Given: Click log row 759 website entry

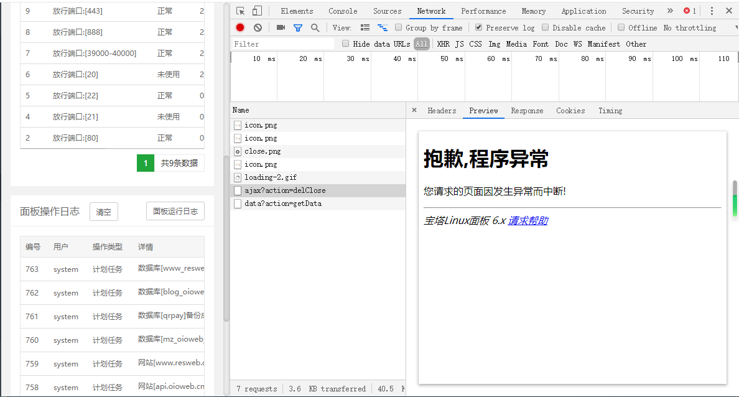Looking at the screenshot, I should 170,363.
